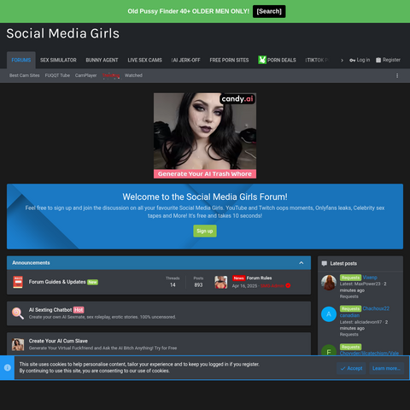Viewport: 410px width, 410px height.
Task: Click the verified badge next to SMG-Admin
Action: click(288, 285)
